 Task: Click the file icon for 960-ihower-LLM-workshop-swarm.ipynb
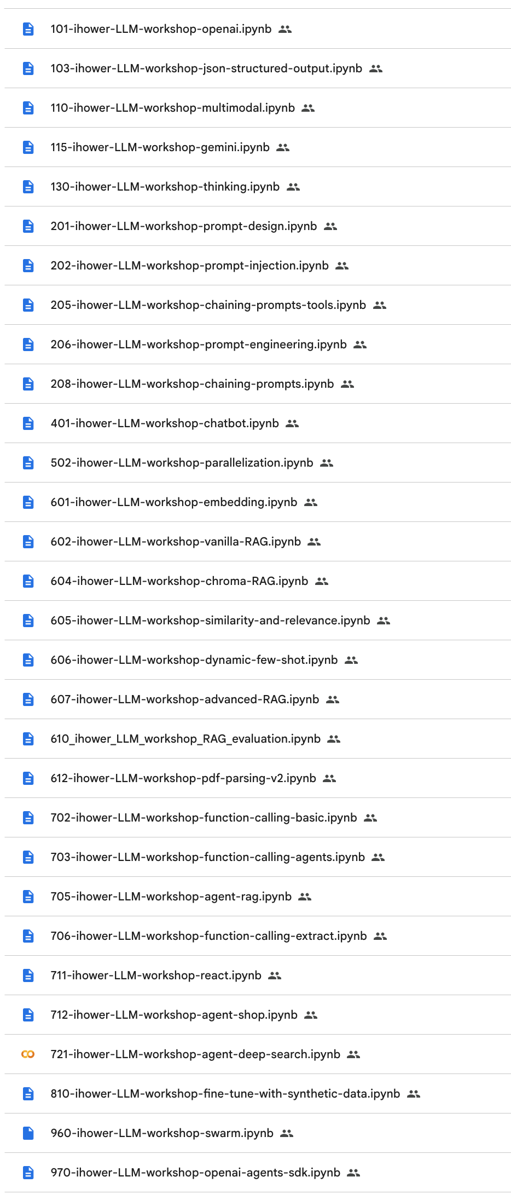tap(28, 1133)
